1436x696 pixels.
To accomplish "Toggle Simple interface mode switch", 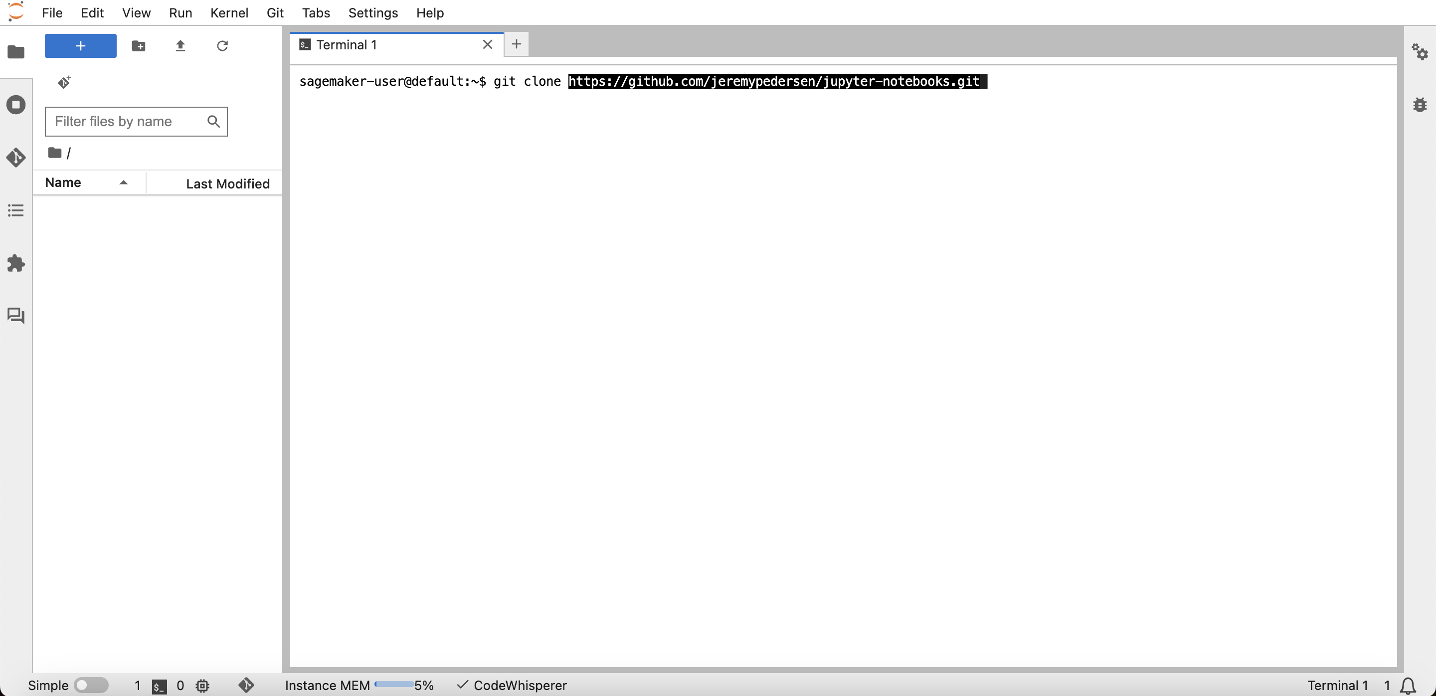I will coord(91,685).
